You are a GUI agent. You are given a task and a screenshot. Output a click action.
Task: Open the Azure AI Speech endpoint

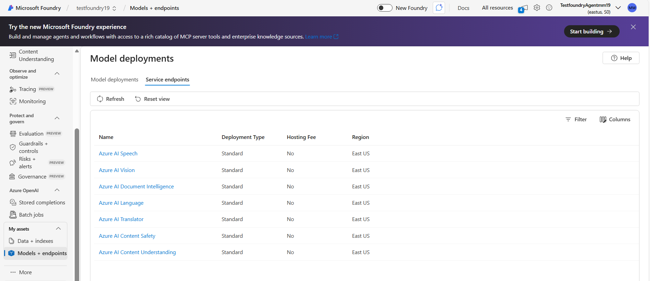point(118,153)
